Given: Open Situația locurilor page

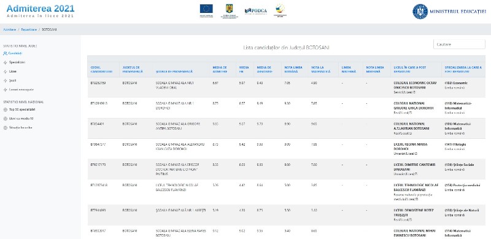Looking at the screenshot, I should pyautogui.click(x=20, y=128).
